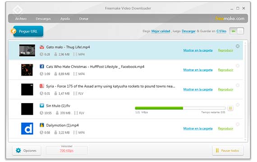
Task: Select the Syria video thumbnail
Action: click(27, 90)
